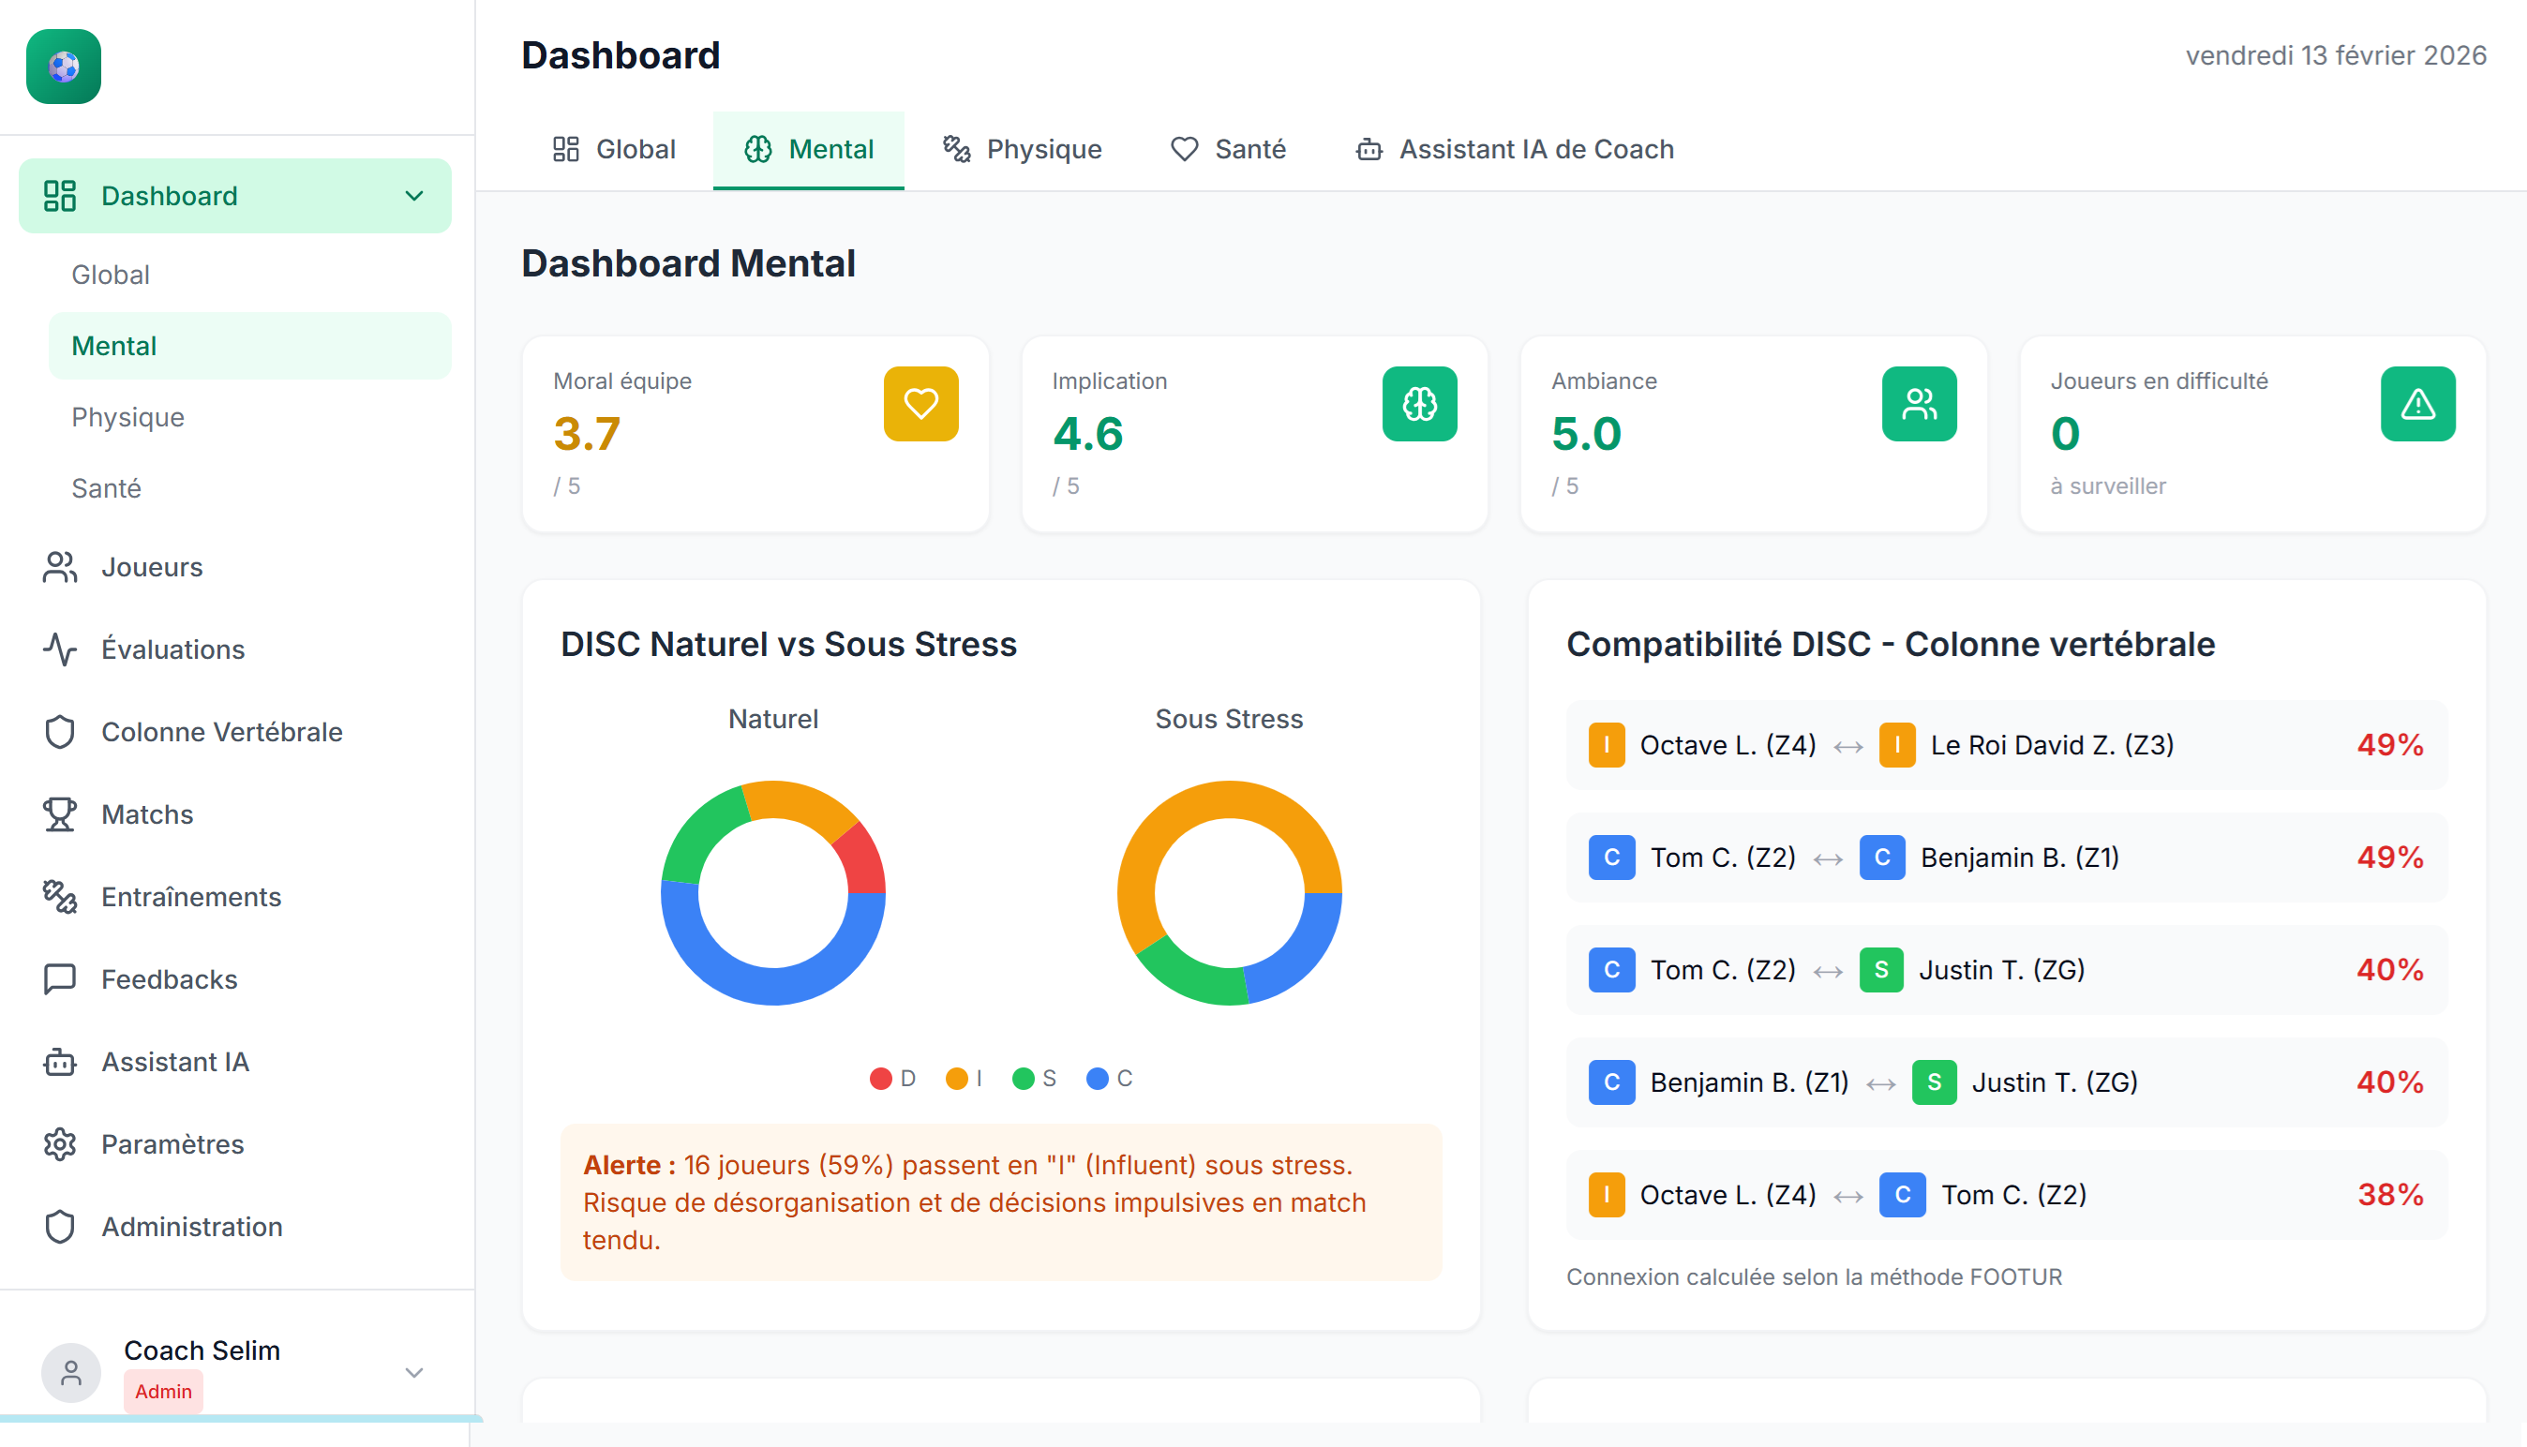Click the Joueurs people icon
The height and width of the screenshot is (1447, 2527).
60,566
